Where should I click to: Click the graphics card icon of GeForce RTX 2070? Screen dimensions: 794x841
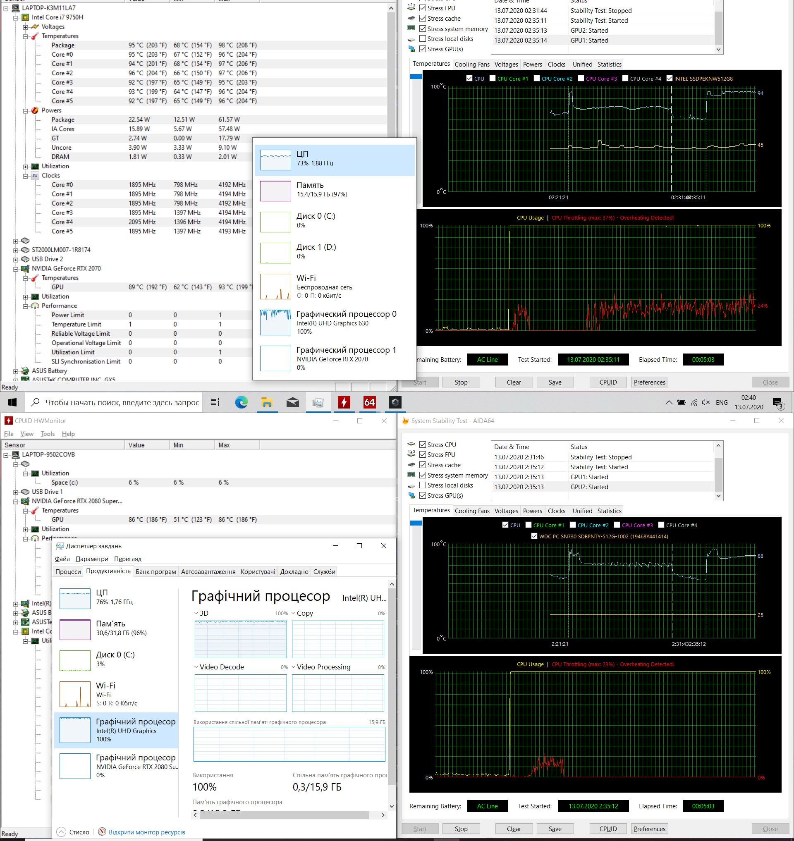(25, 269)
